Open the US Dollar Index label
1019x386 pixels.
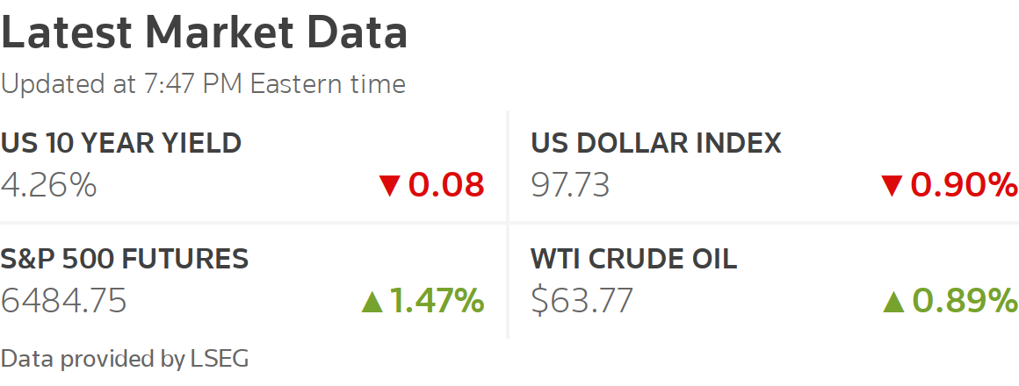tap(655, 143)
